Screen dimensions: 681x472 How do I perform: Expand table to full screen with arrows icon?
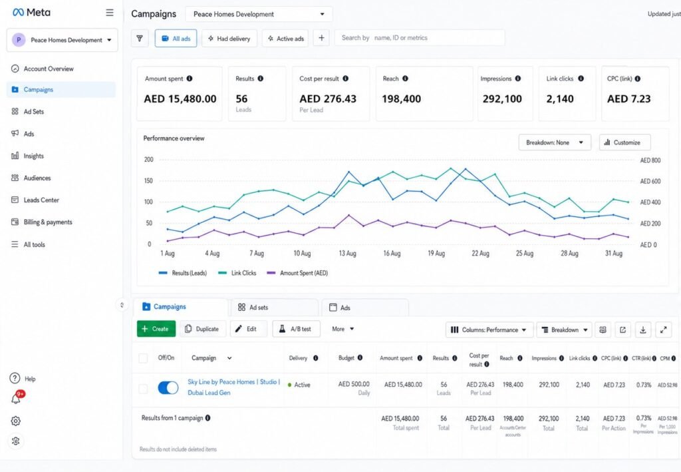(x=664, y=330)
